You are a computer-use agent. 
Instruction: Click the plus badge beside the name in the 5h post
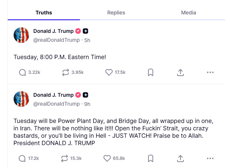85,31
